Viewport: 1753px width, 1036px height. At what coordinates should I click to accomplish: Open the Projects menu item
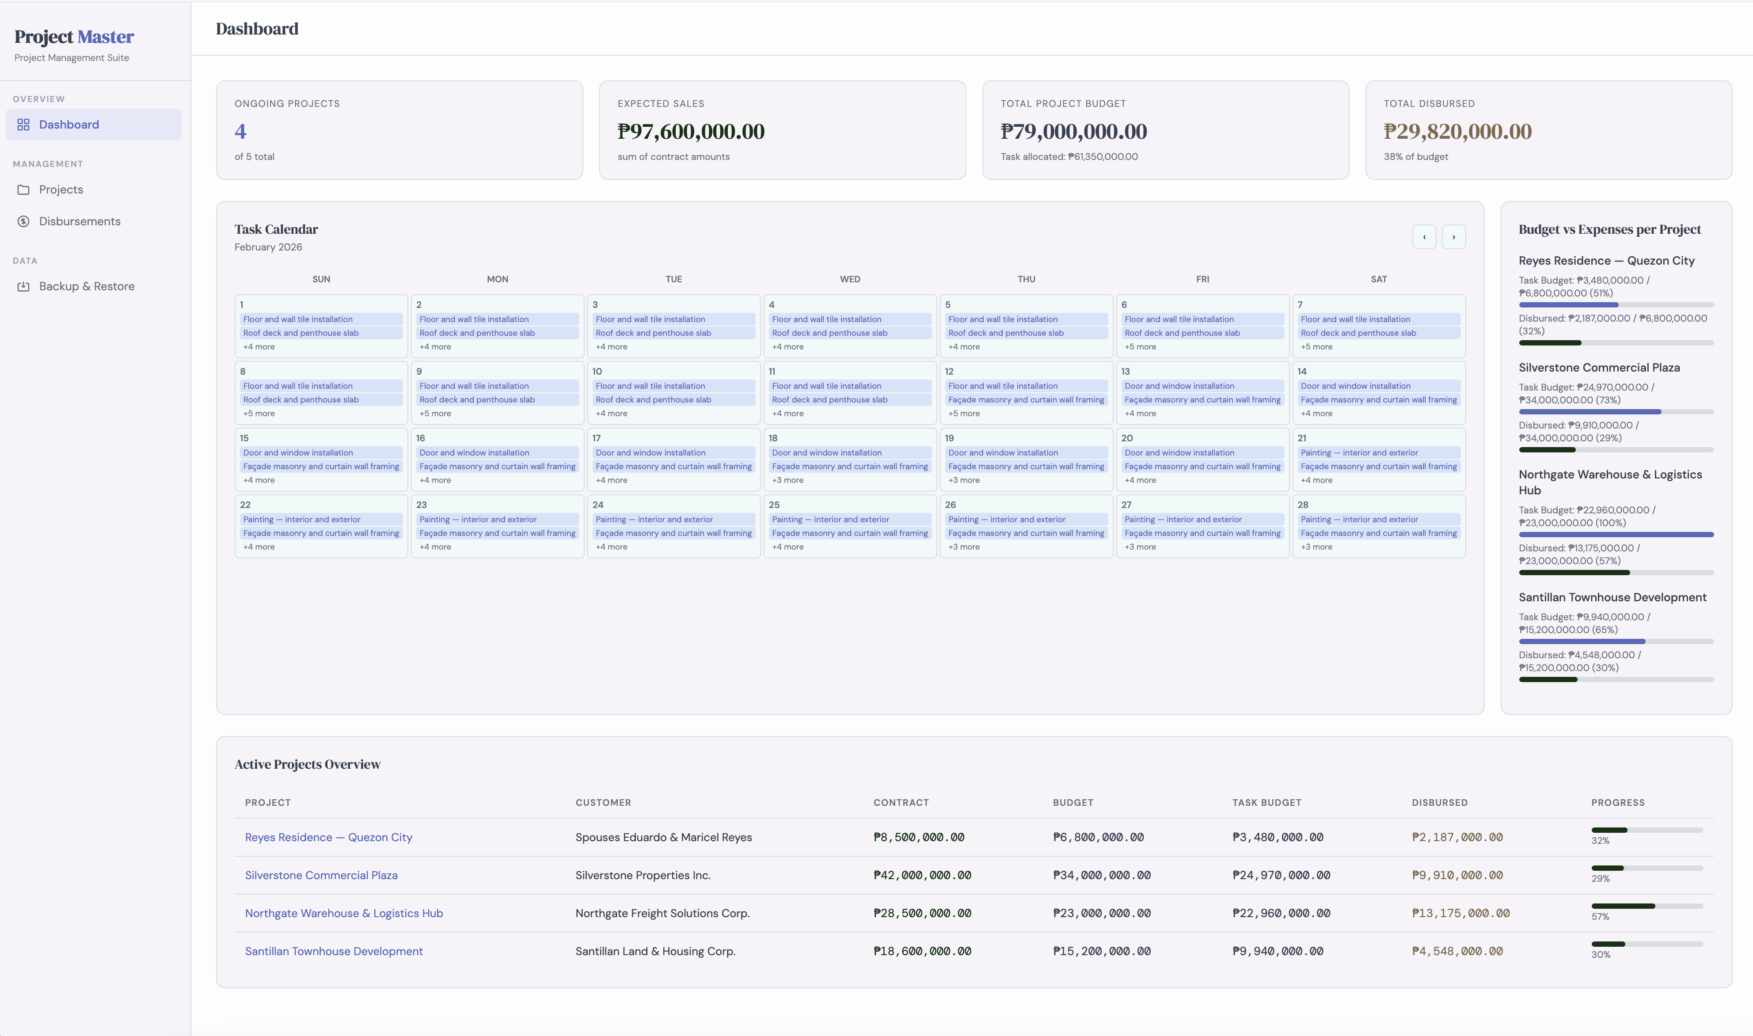tap(61, 190)
